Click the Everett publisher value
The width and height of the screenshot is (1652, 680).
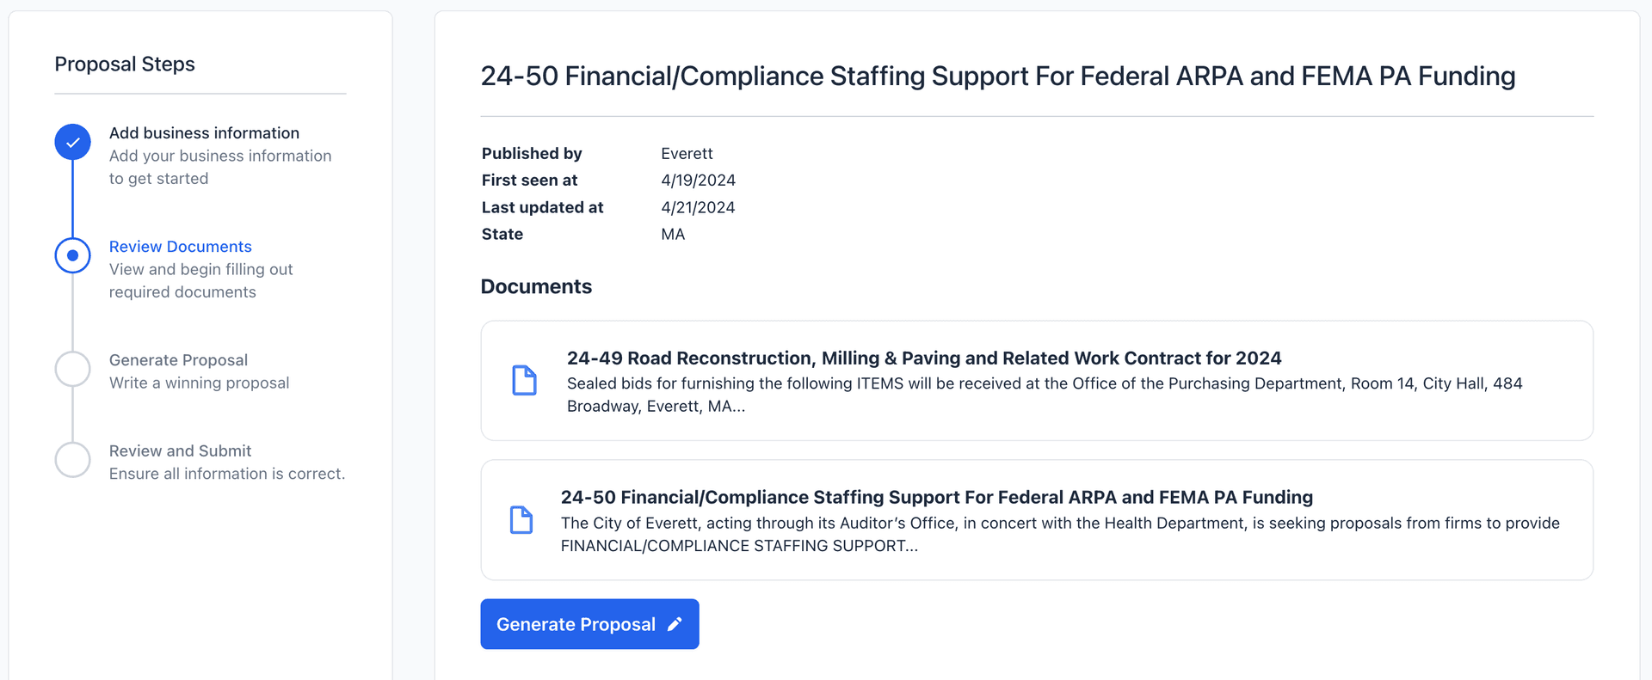pyautogui.click(x=687, y=154)
